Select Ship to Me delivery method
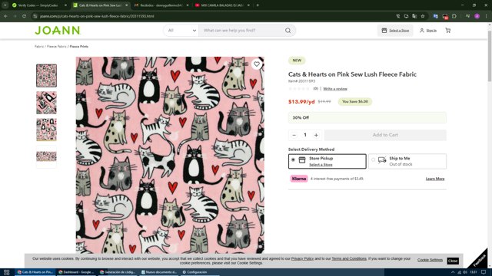The image size is (492, 276). point(407,161)
